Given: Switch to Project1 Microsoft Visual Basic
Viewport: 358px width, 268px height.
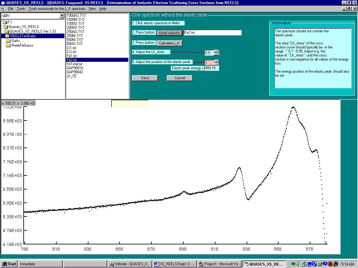Looking at the screenshot, I should point(219,264).
